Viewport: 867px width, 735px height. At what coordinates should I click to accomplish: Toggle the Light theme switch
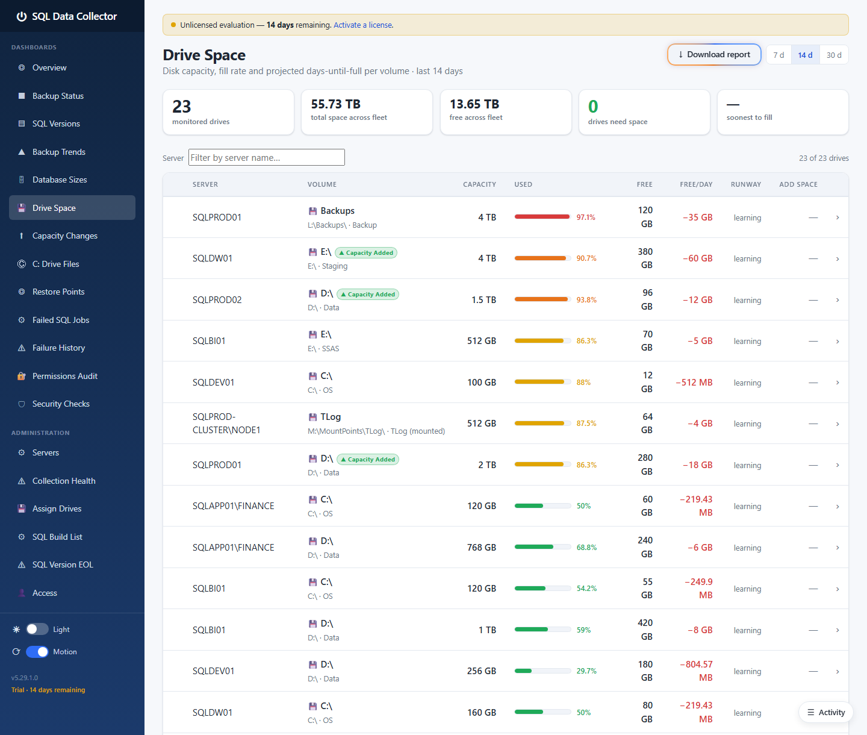(37, 629)
